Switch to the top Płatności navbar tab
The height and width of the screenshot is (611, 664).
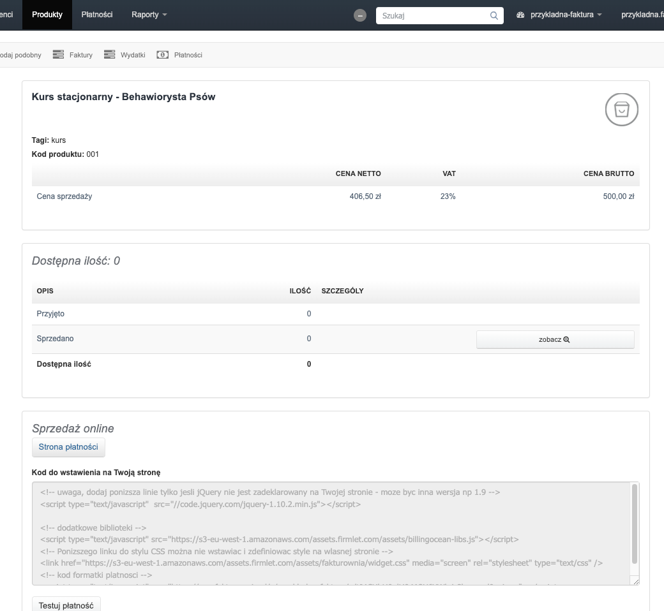[97, 15]
